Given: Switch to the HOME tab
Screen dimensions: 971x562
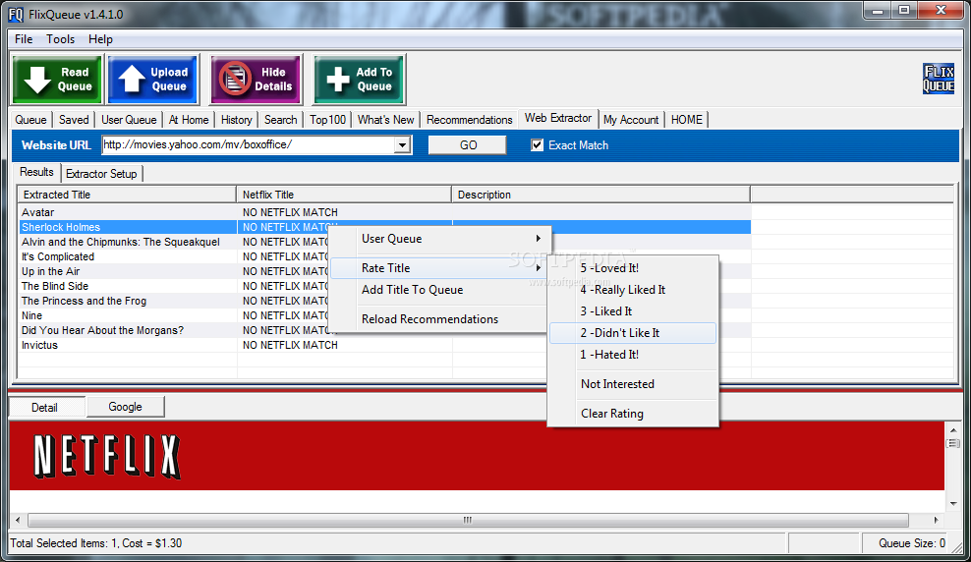Looking at the screenshot, I should pos(687,120).
